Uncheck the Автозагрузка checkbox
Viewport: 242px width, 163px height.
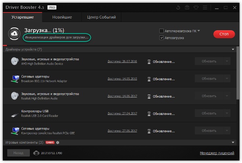point(161,38)
